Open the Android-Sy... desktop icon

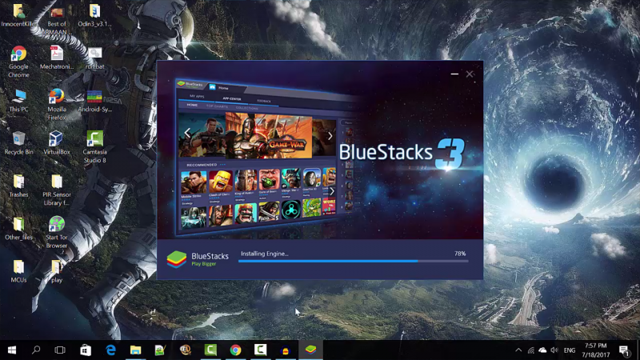94,101
